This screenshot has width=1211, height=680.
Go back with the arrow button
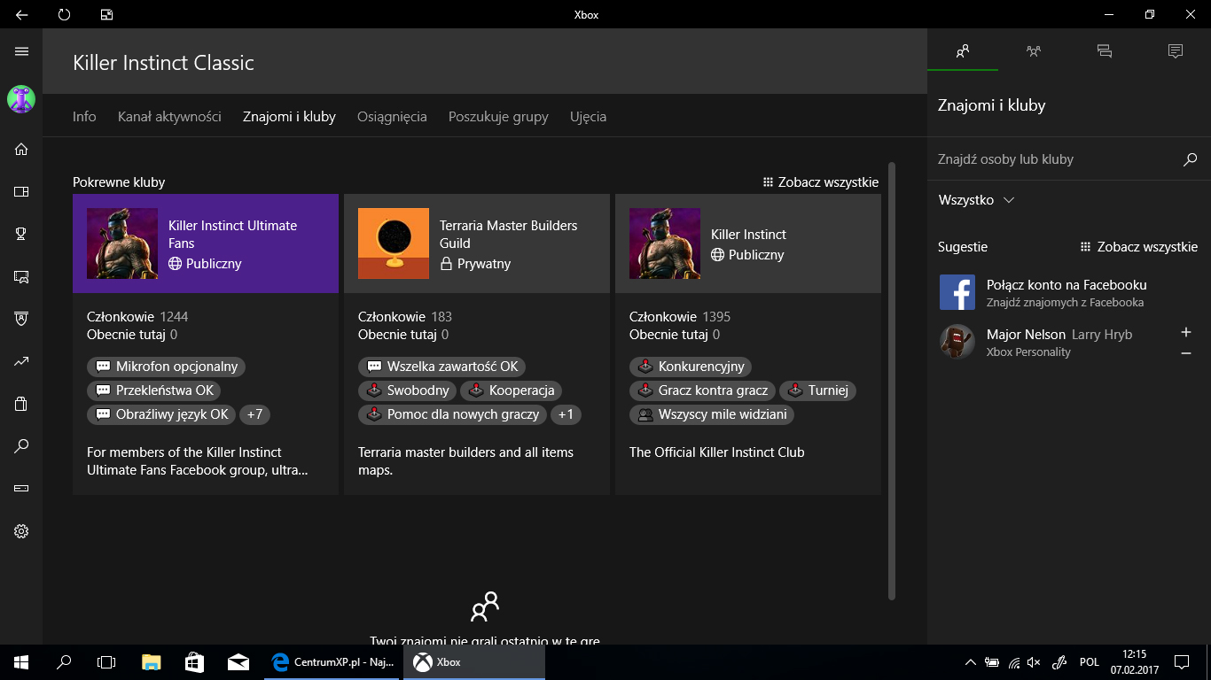(21, 14)
